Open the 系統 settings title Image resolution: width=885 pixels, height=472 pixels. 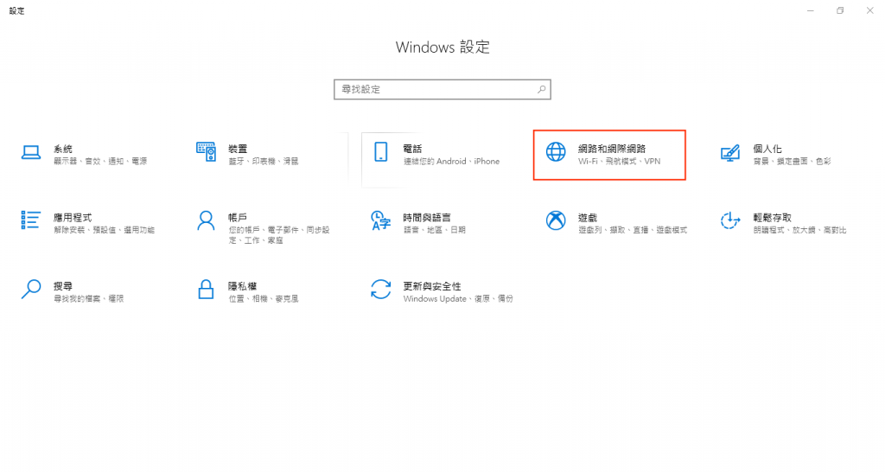click(x=63, y=149)
